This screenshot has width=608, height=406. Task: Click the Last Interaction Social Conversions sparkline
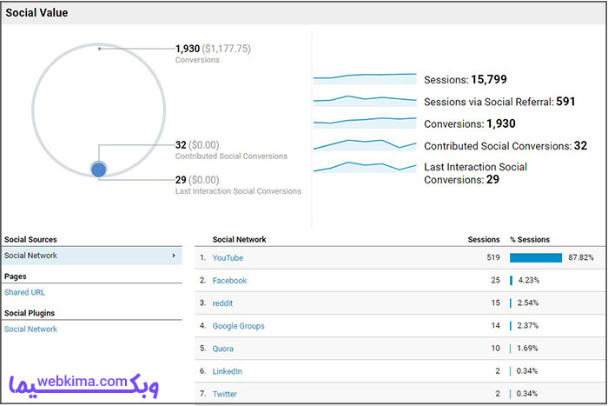coord(365,167)
